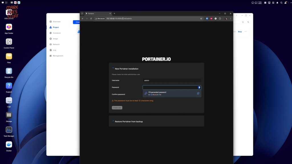Open the Files desktop icon
The width and height of the screenshot is (292, 164).
coord(9,56)
